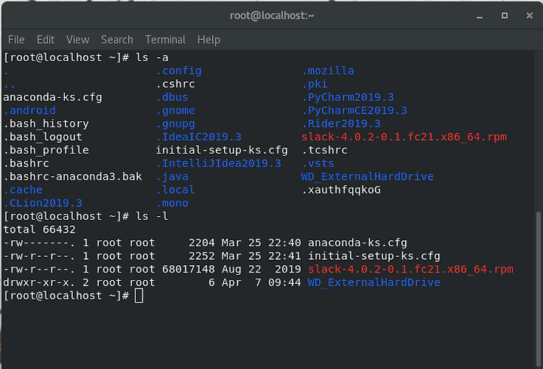
Task: Click the file size 2252
Action: pyautogui.click(x=201, y=256)
